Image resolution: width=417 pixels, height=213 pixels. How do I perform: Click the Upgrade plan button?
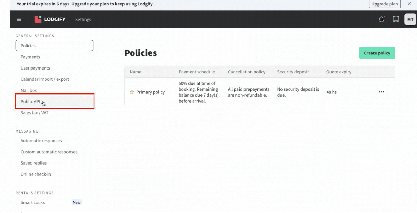[x=384, y=4]
